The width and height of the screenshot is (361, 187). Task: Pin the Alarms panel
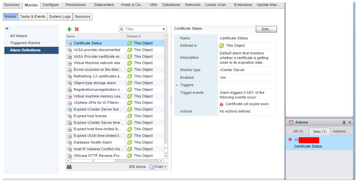(344, 123)
